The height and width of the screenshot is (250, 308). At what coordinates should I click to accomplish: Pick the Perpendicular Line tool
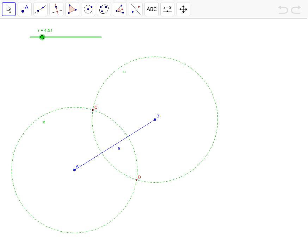[x=56, y=9]
